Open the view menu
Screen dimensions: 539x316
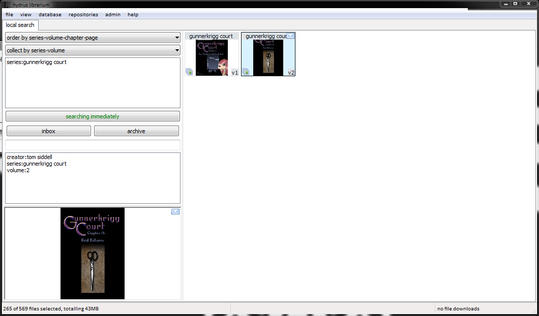point(26,15)
